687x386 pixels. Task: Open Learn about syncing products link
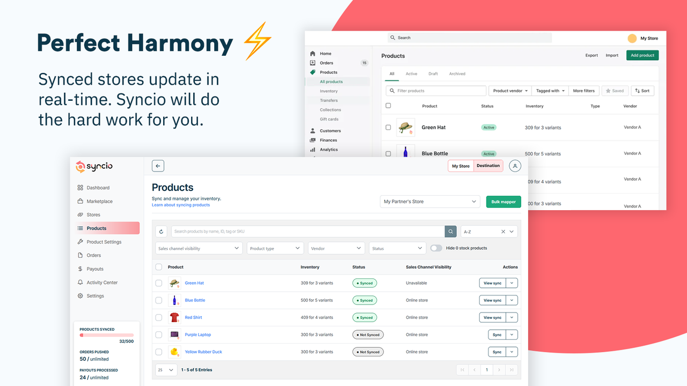click(181, 205)
